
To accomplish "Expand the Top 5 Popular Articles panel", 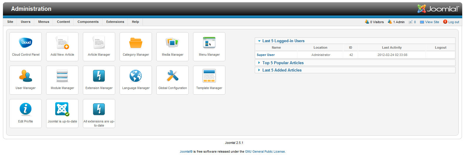I will pos(355,63).
